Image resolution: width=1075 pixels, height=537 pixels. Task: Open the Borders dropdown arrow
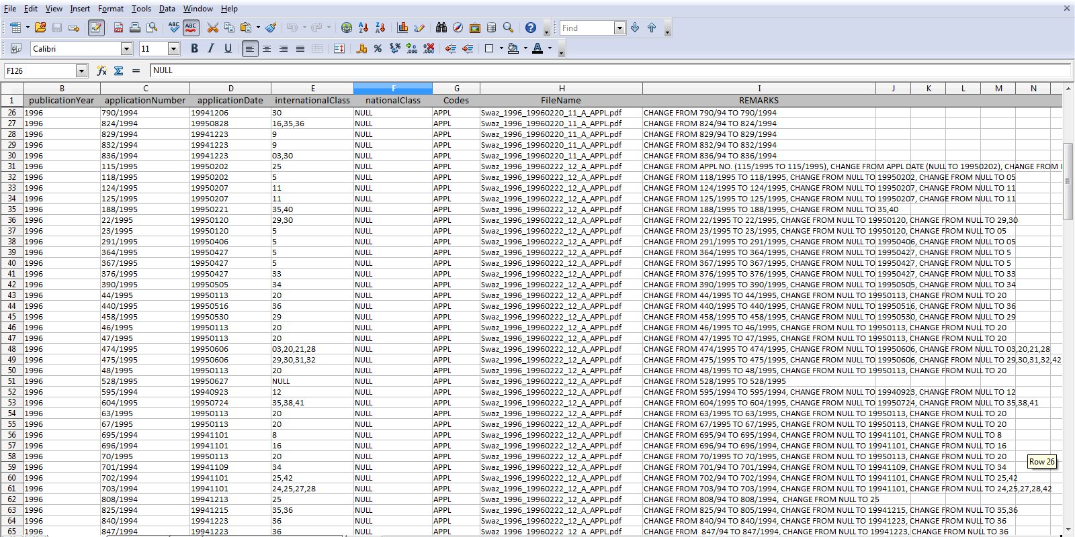(501, 48)
